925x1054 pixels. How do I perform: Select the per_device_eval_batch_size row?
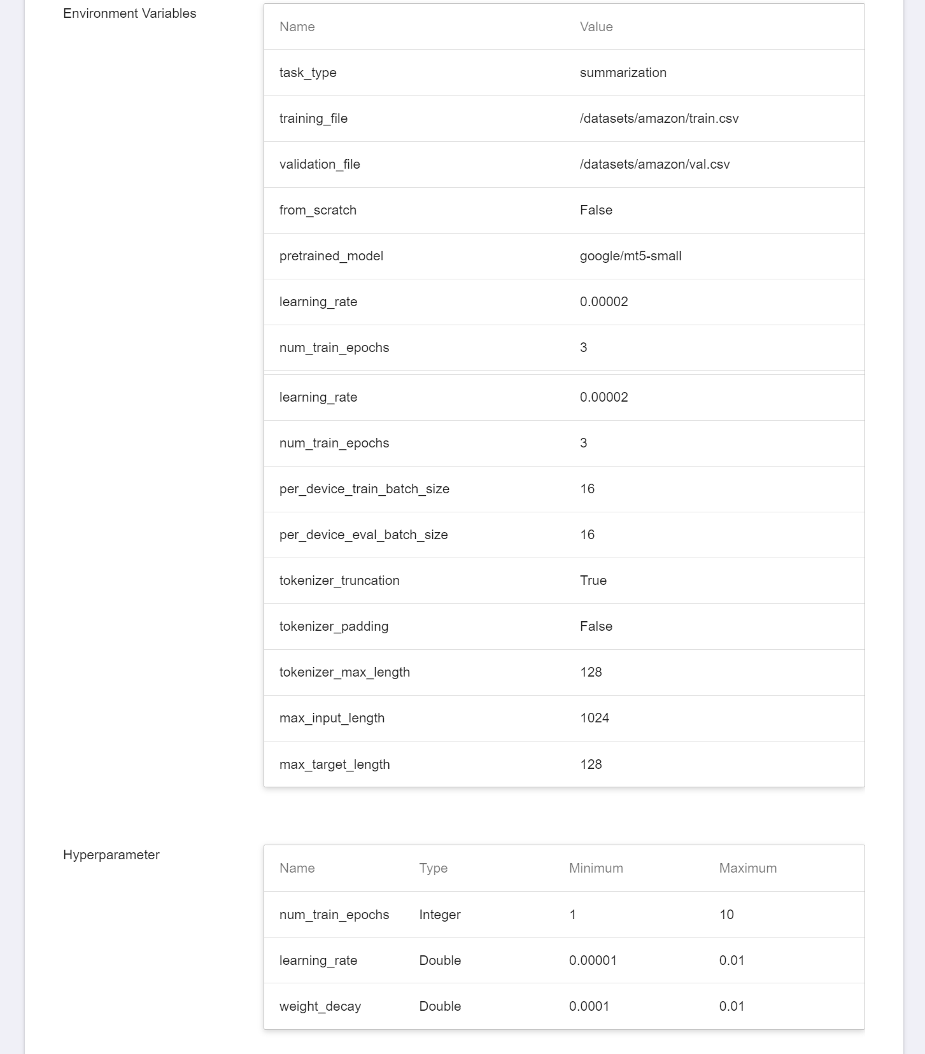pyautogui.click(x=564, y=535)
